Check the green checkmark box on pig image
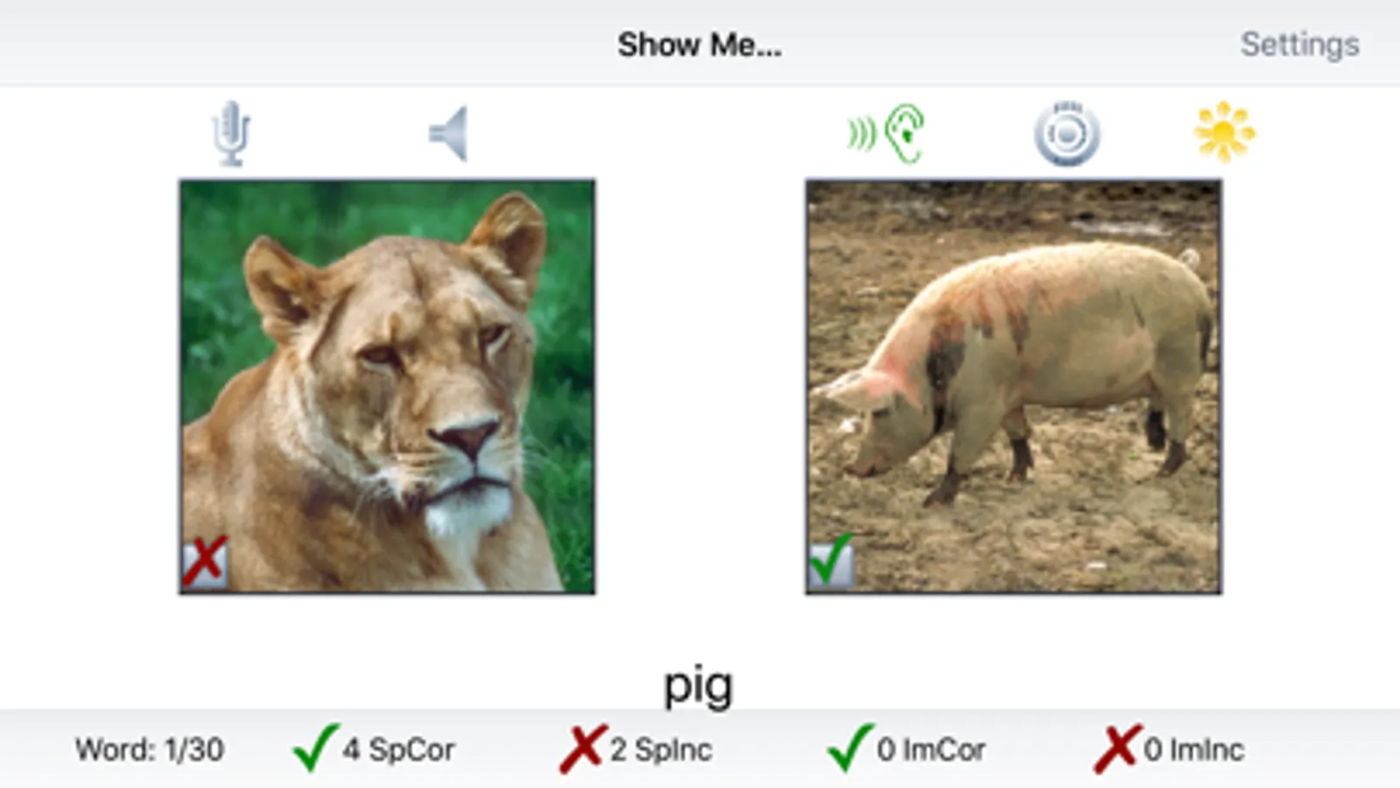This screenshot has width=1400, height=788. tap(831, 561)
